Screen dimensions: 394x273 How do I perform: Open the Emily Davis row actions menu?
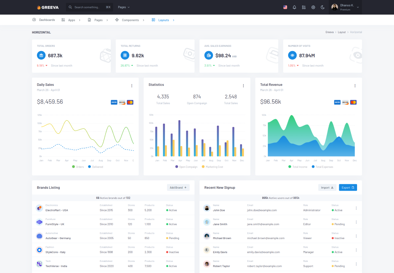[x=356, y=250]
